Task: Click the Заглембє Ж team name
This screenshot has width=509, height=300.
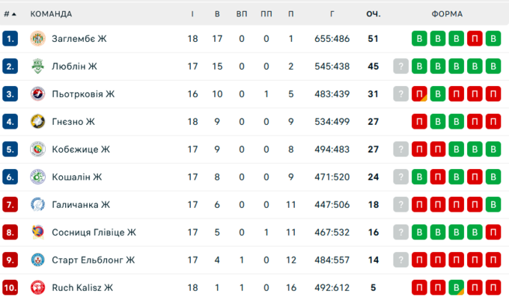Action: [x=79, y=38]
